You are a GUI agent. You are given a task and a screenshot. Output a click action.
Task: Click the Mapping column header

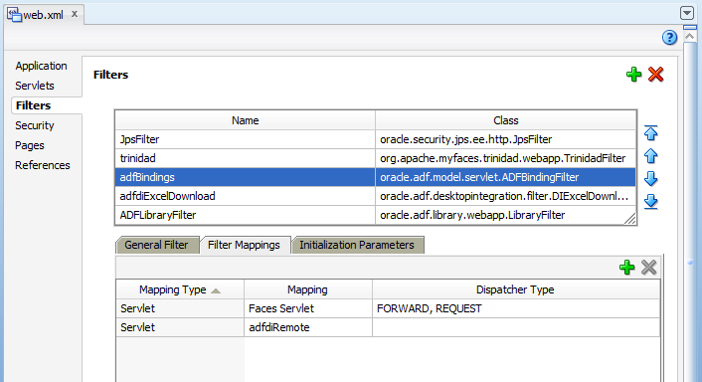point(307,289)
